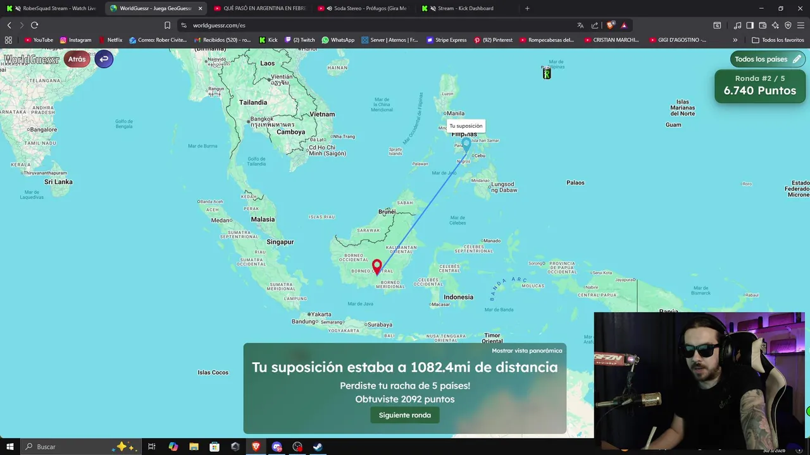Image resolution: width=810 pixels, height=455 pixels.
Task: Click the browser back arrow
Action: [9, 25]
